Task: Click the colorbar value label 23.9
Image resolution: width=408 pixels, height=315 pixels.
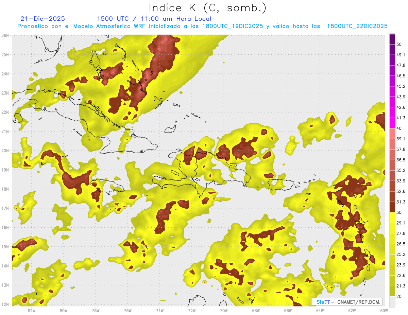Action: click(x=401, y=265)
